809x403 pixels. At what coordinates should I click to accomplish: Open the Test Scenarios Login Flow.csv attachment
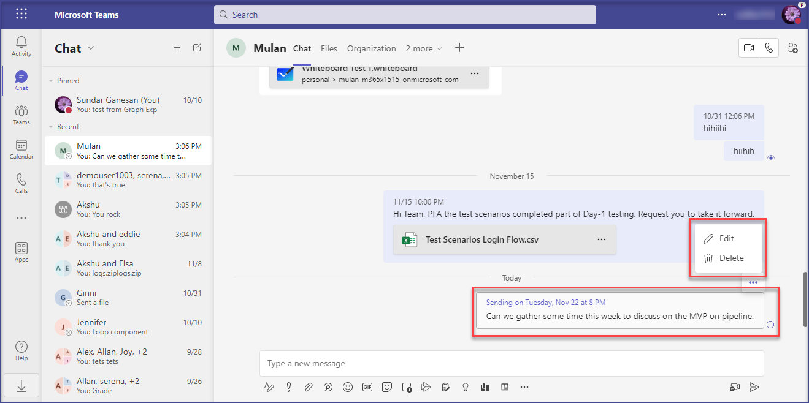tap(482, 240)
